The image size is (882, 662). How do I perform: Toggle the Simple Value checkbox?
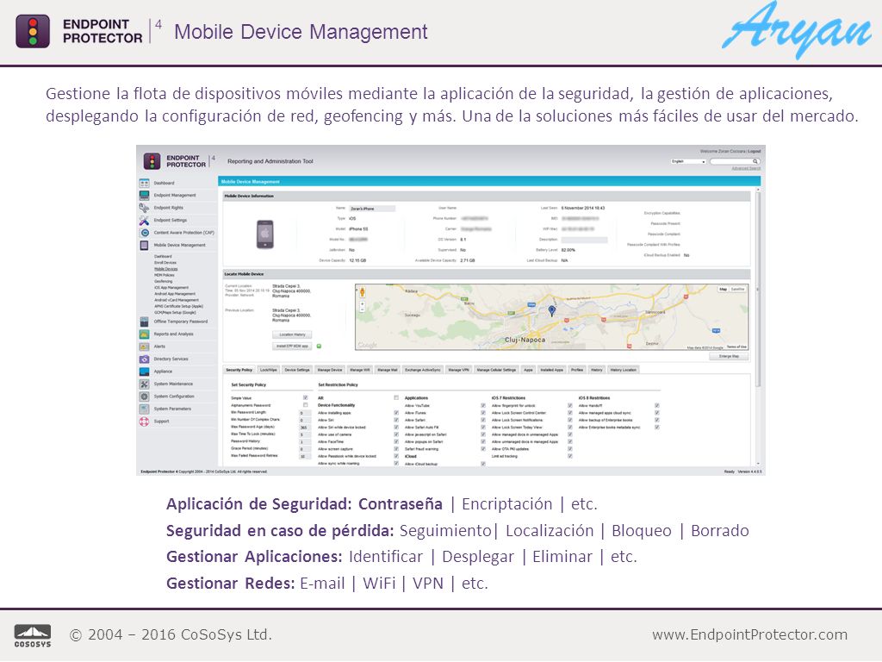[x=306, y=398]
